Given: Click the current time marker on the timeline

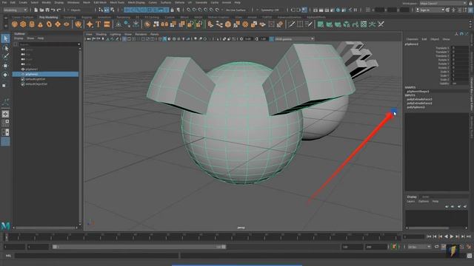Looking at the screenshot, I should point(7,237).
